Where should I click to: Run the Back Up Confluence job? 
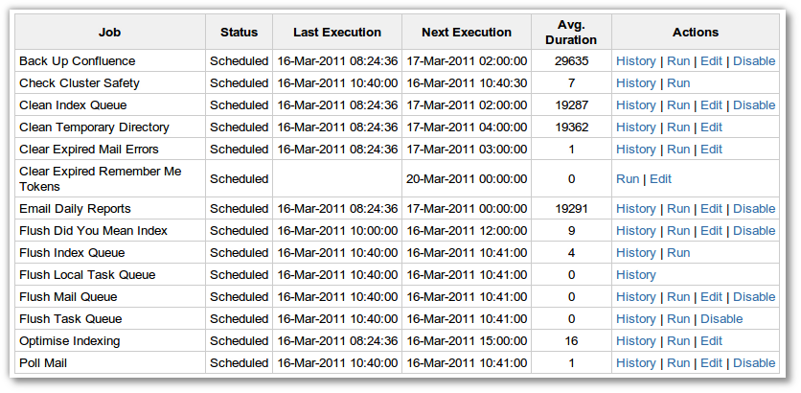click(677, 60)
